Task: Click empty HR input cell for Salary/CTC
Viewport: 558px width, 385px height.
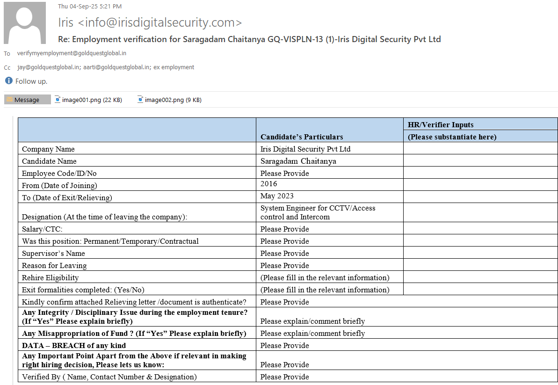Action: (x=480, y=228)
